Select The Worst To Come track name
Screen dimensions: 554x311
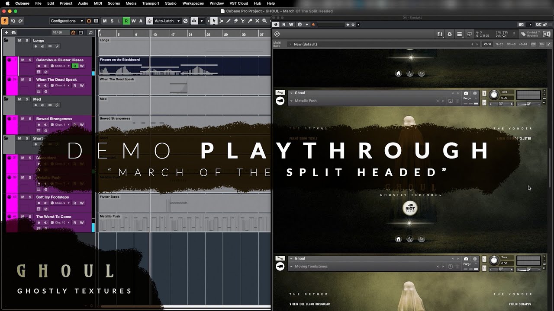(54, 216)
